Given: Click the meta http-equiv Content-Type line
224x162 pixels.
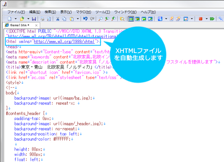Looking at the screenshot, I should click(58, 52).
